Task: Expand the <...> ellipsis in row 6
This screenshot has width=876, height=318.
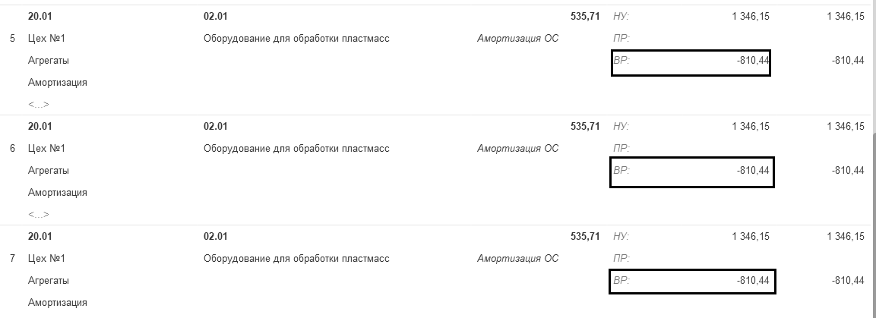Action: point(39,215)
